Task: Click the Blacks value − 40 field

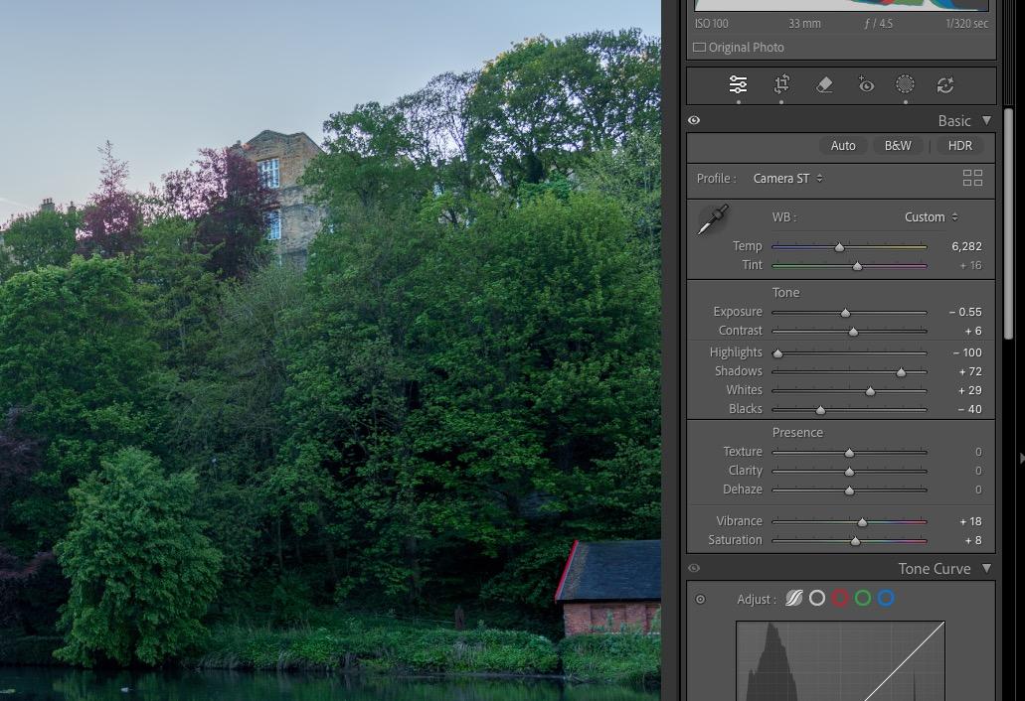Action: point(969,409)
